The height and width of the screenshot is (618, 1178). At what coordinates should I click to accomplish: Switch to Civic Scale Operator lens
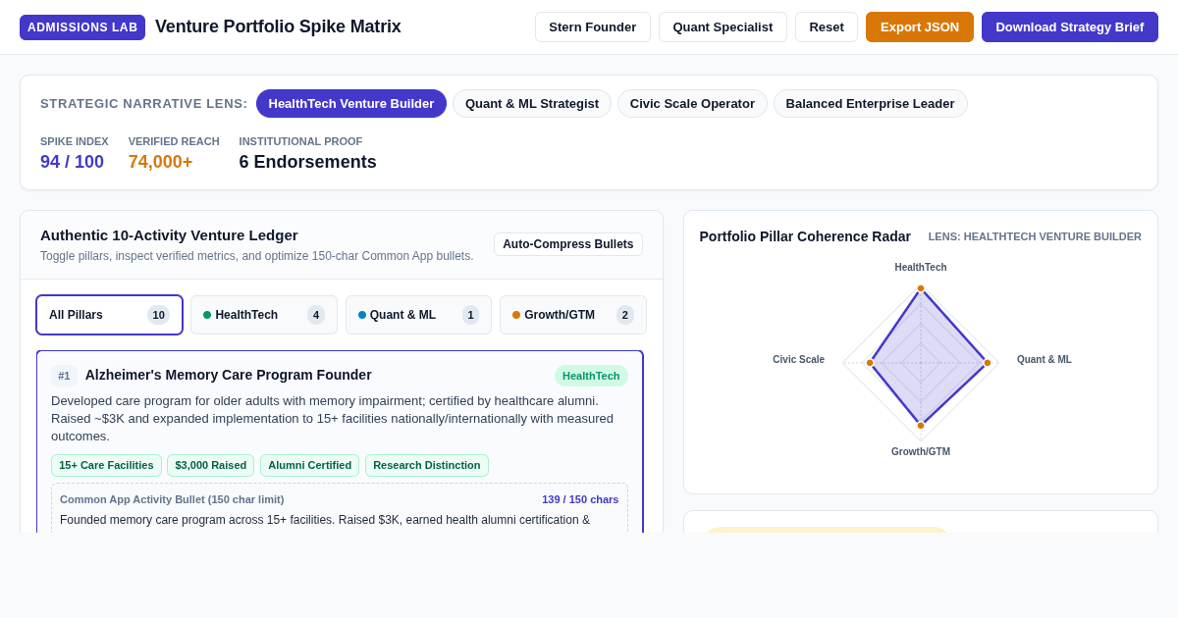[x=692, y=104]
